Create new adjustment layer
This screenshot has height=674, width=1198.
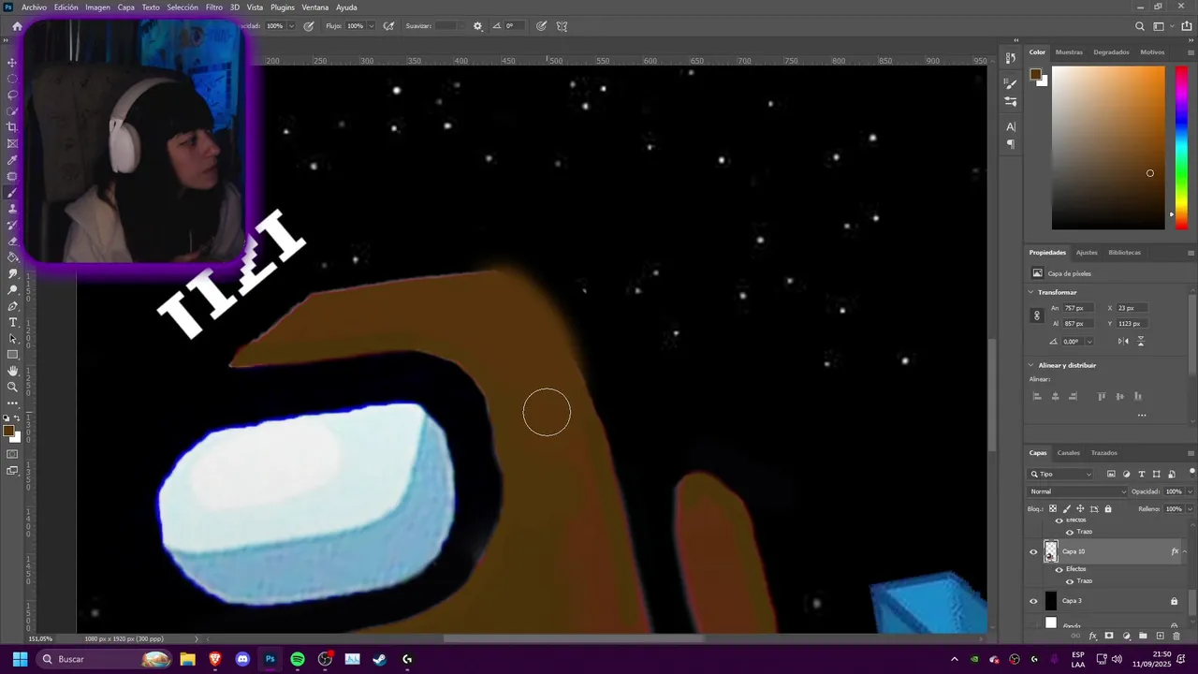[1126, 636]
